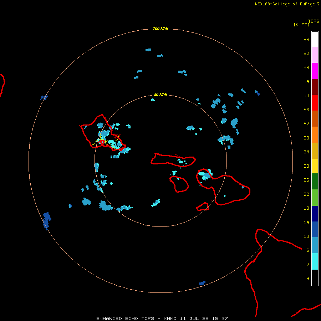321x321 pixels.
Task: Click the '100 NMI' range ring label
Action: (160, 29)
